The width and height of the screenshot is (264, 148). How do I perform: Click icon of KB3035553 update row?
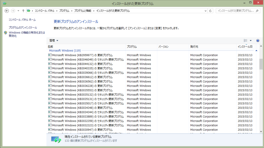(x=50, y=90)
